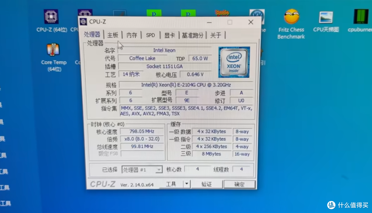Open the CPU-Z (64位) desktop icon
Image resolution: width=372 pixels, height=213 pixels.
tap(51, 16)
